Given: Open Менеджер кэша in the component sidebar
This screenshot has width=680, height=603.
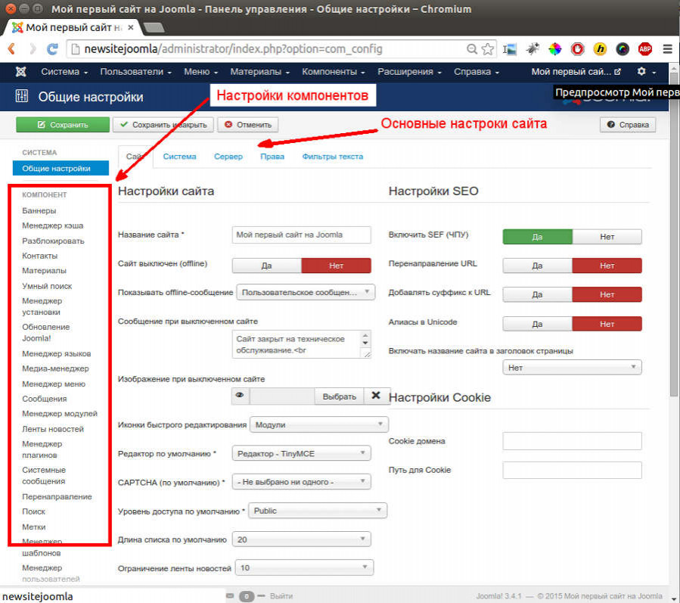Looking at the screenshot, I should (x=53, y=225).
